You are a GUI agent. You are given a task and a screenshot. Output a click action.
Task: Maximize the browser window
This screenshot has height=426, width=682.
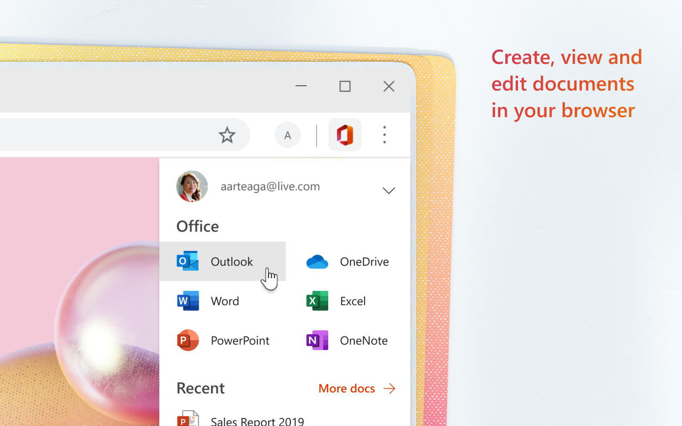point(345,86)
